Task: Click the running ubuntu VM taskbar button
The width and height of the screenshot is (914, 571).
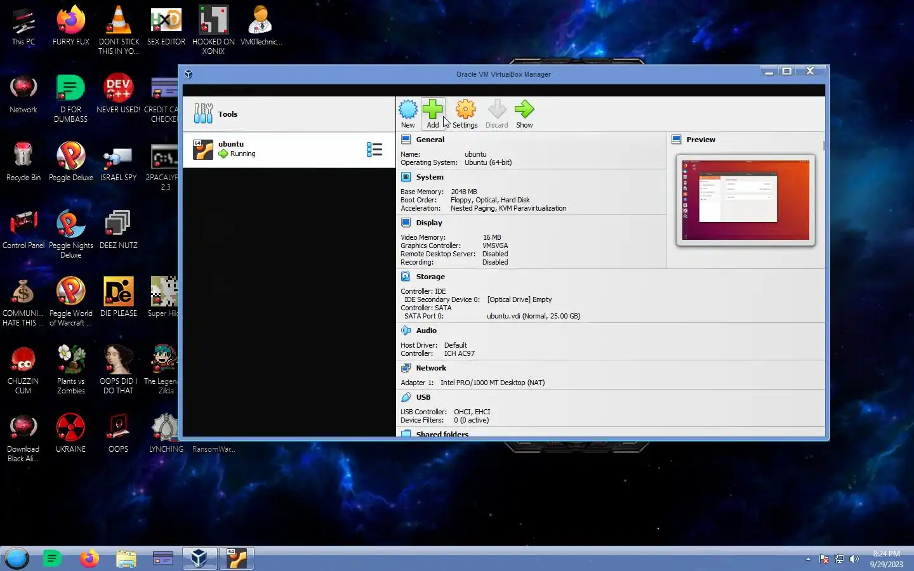Action: coord(237,558)
